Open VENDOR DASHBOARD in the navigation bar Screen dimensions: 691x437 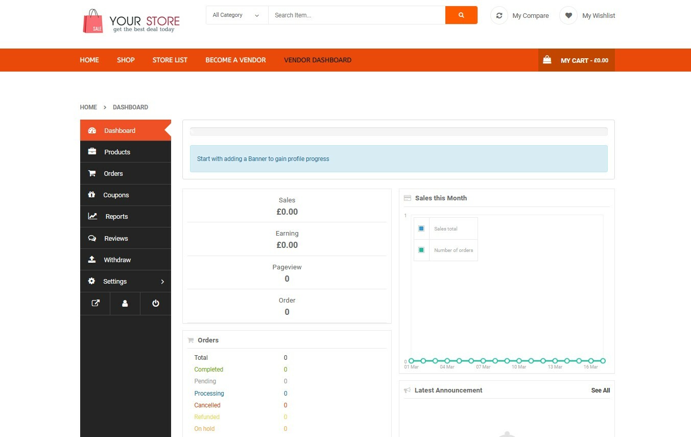point(318,60)
